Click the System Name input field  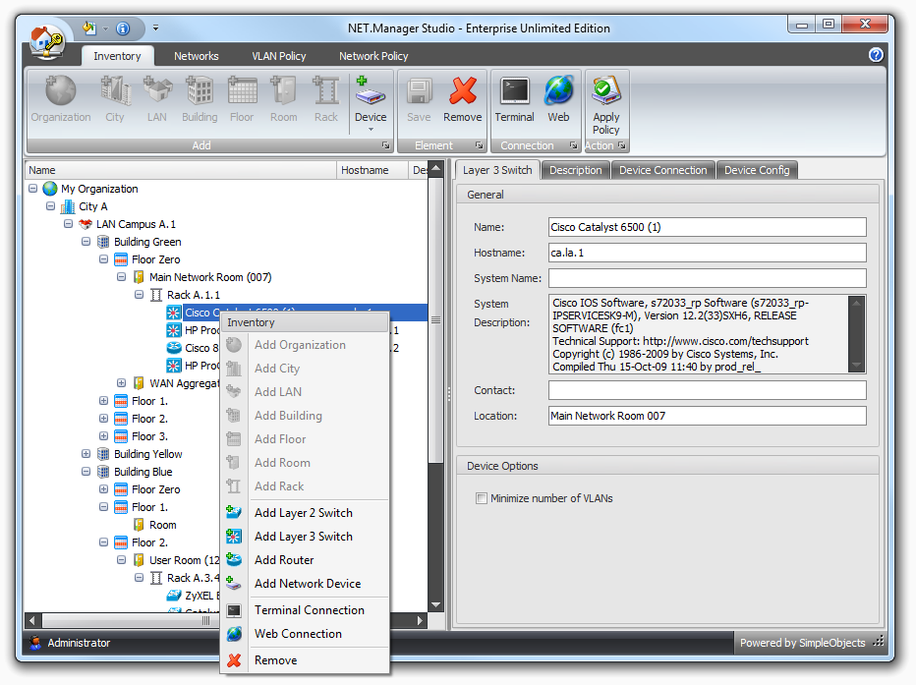tap(707, 278)
